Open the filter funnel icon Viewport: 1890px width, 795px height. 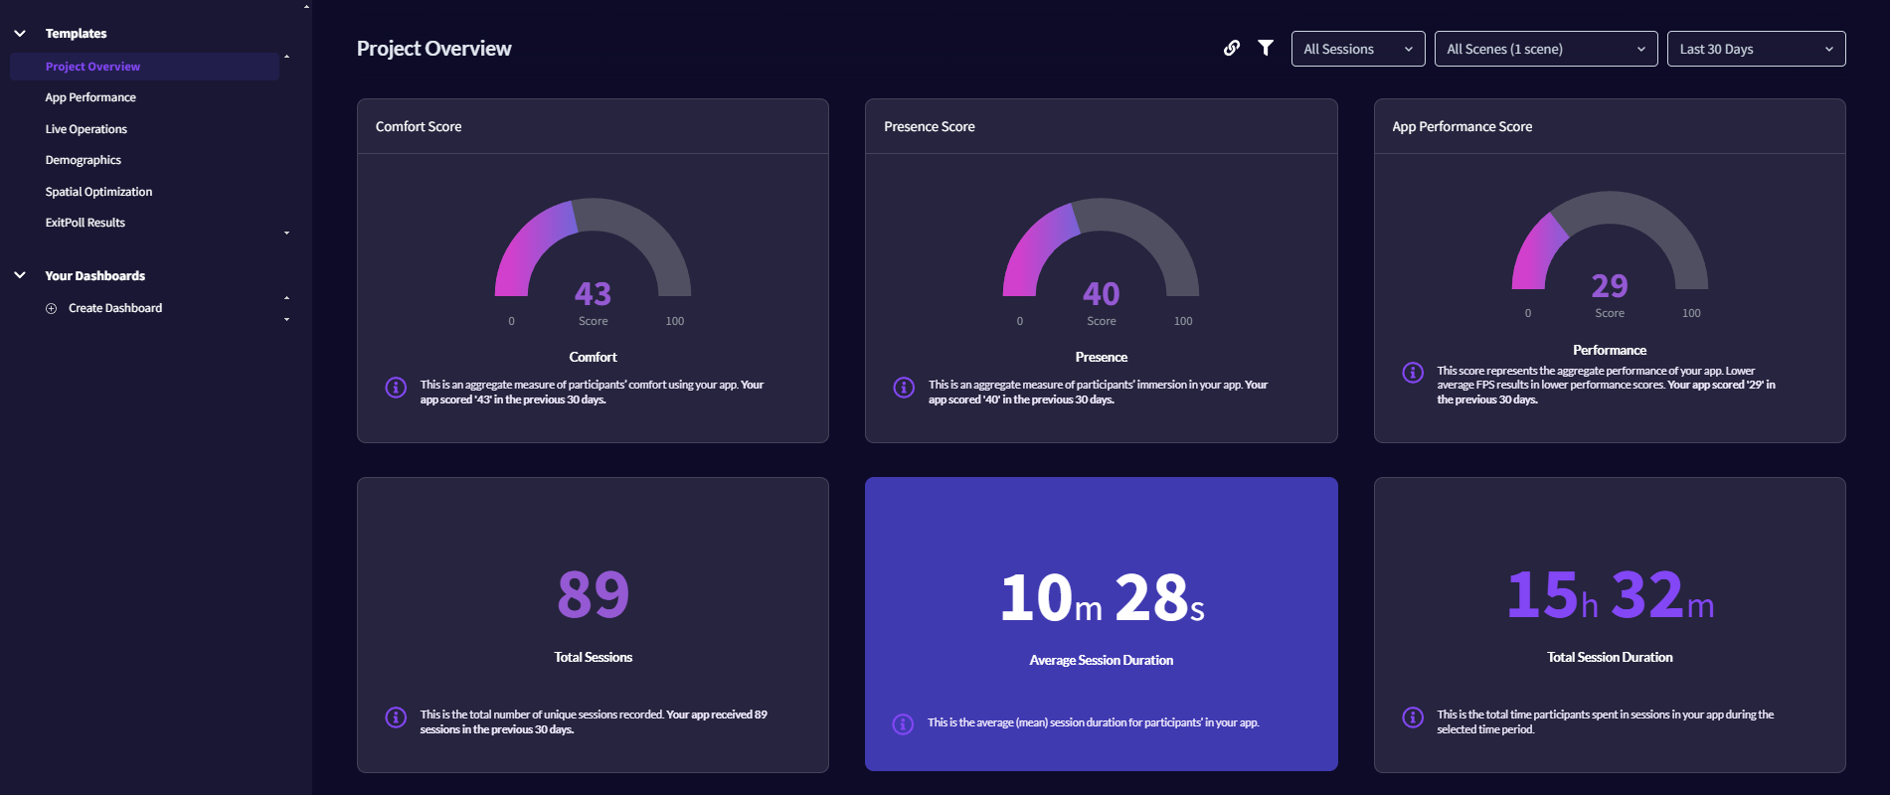(x=1266, y=48)
